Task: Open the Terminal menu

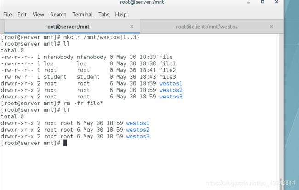Action: [x=82, y=15]
